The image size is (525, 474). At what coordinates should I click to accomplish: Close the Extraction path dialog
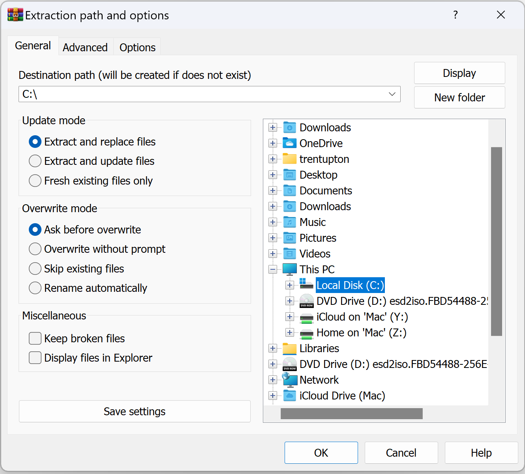click(x=501, y=15)
